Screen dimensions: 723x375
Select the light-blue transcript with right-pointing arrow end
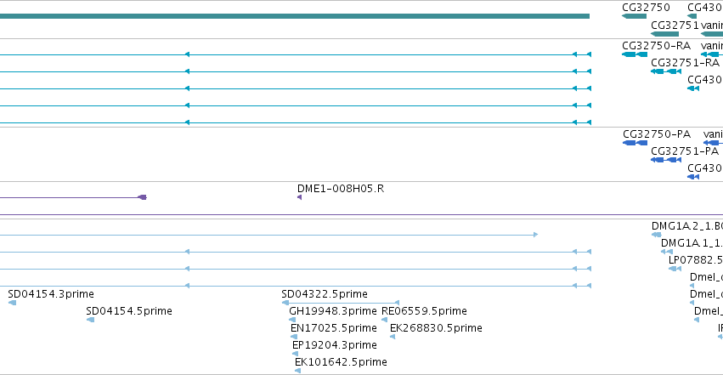pyautogui.click(x=268, y=235)
